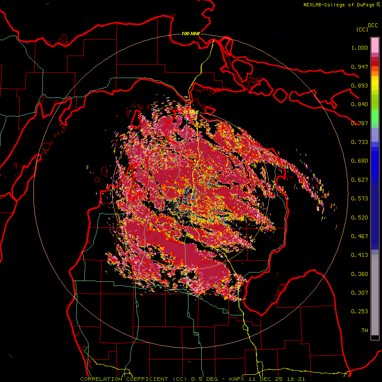Select the 0.680 scale value

click(360, 161)
